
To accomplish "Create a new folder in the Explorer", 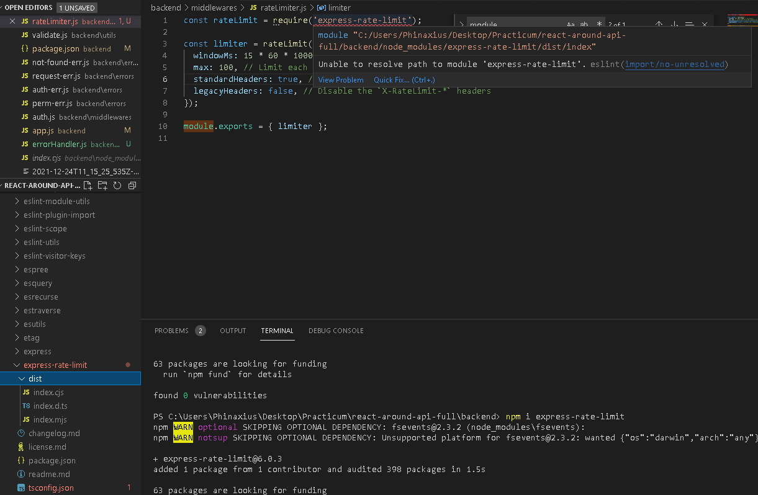I will [x=102, y=185].
